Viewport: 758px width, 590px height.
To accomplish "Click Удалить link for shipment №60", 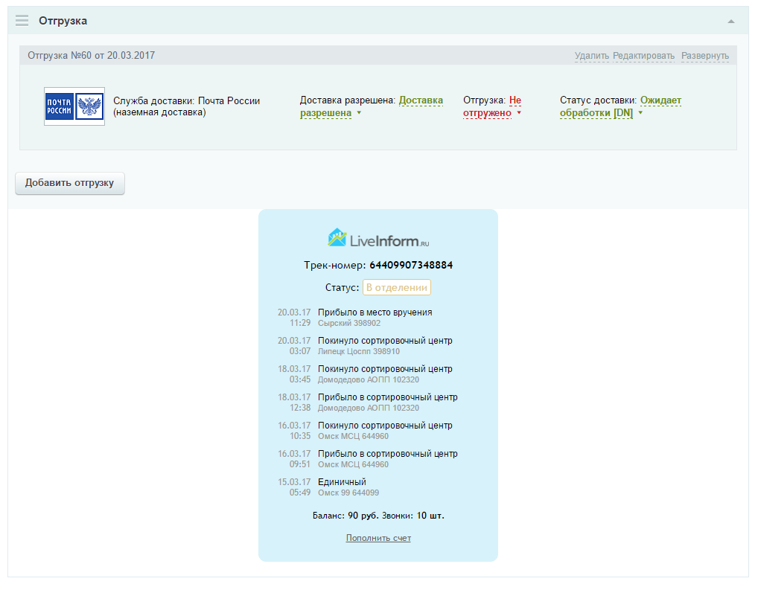I will [x=591, y=56].
